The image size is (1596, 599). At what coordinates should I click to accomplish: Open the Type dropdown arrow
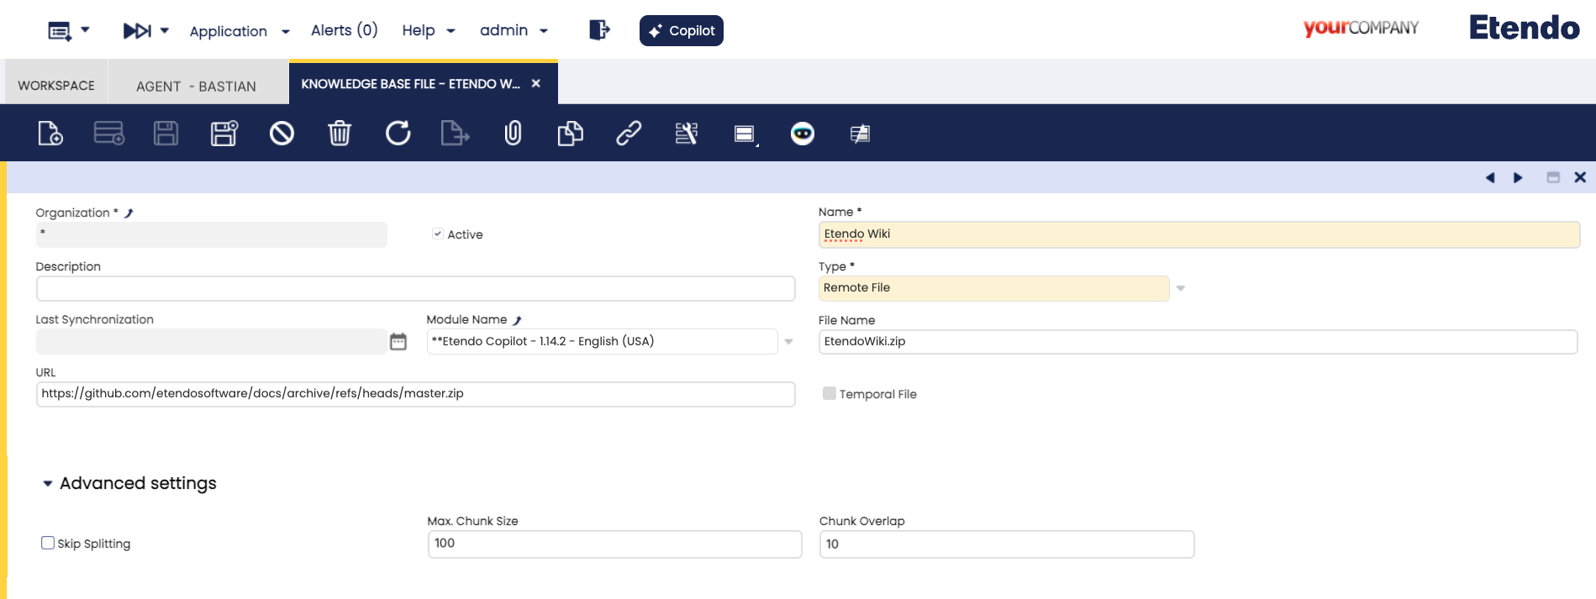(x=1181, y=288)
